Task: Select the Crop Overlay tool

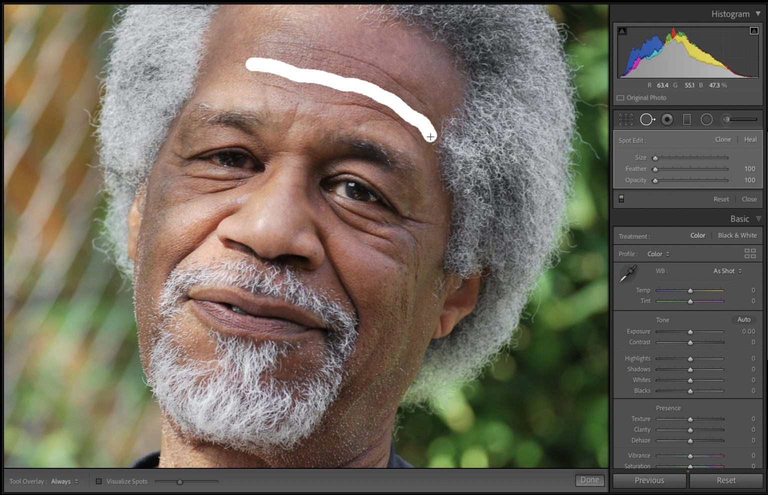Action: click(625, 119)
